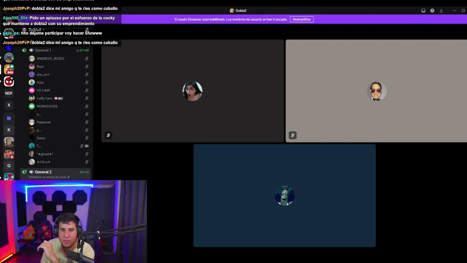467x263 pixels.
Task: Click MOROCHOXS green Discord avatar
Action: 32,106
